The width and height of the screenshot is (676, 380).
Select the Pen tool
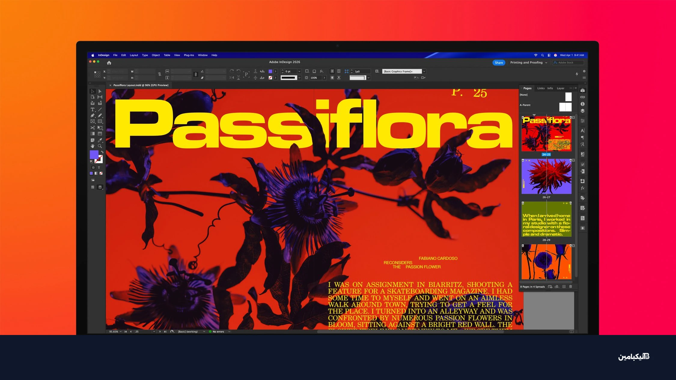coord(93,116)
